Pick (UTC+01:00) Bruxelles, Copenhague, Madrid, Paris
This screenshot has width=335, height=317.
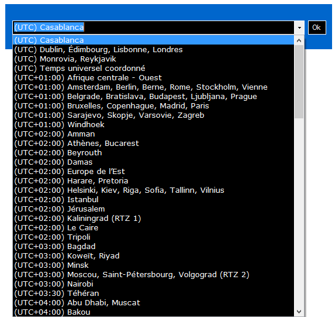[x=153, y=106]
